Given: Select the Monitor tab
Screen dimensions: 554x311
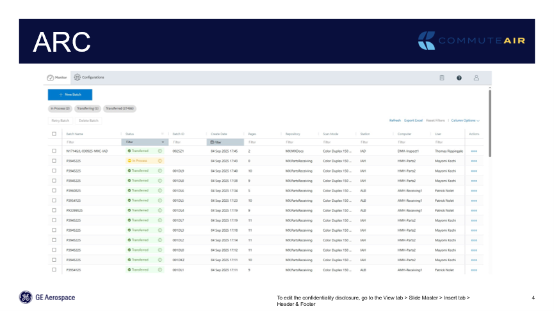Looking at the screenshot, I should [x=57, y=77].
